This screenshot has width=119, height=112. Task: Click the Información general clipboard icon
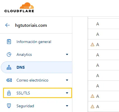[9, 42]
